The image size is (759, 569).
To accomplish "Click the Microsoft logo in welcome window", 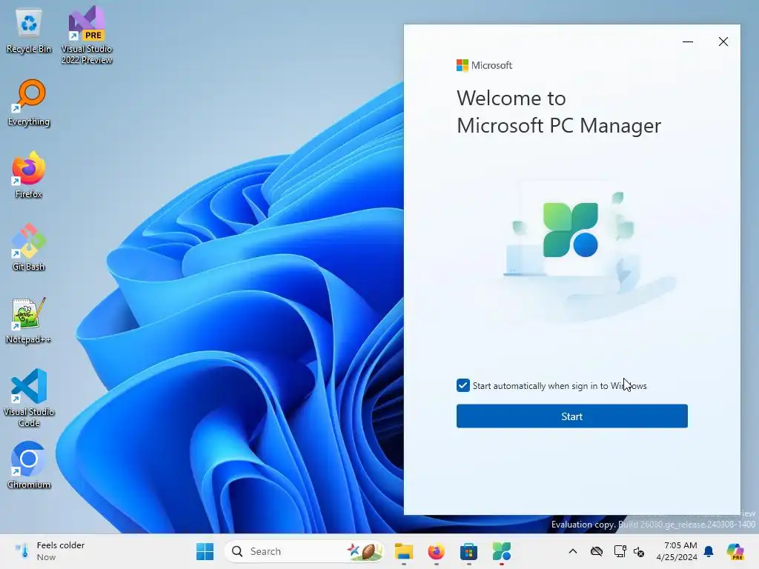I will coord(484,65).
